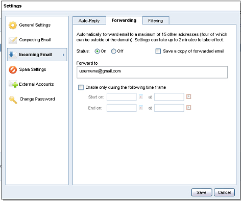The width and height of the screenshot is (242, 202).
Task: Click the Start on time field
Action: click(x=169, y=97)
